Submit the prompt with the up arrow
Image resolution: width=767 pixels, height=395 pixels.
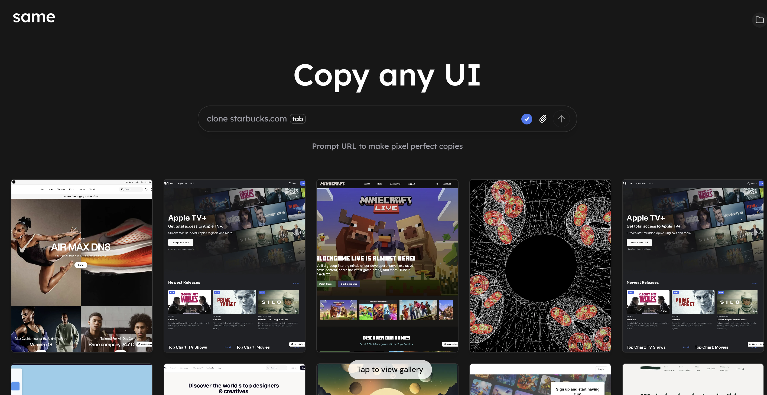pyautogui.click(x=561, y=119)
